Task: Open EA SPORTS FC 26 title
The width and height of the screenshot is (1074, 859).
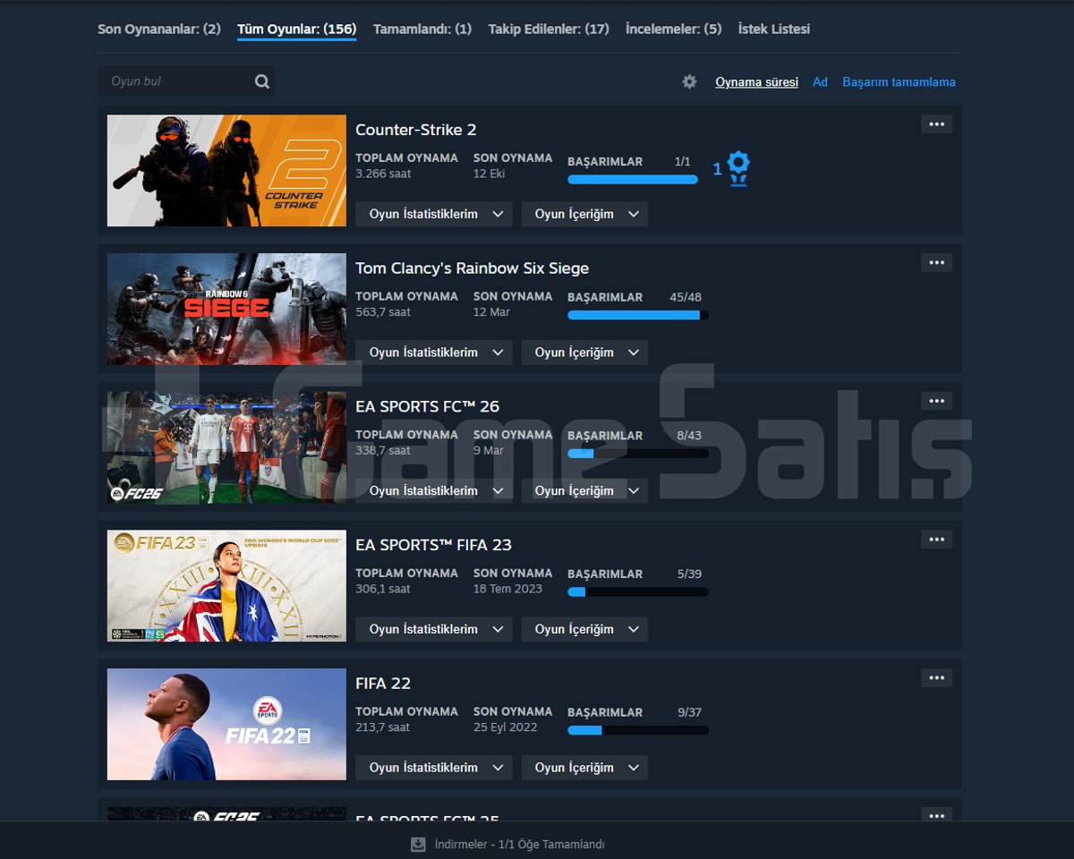Action: [427, 406]
